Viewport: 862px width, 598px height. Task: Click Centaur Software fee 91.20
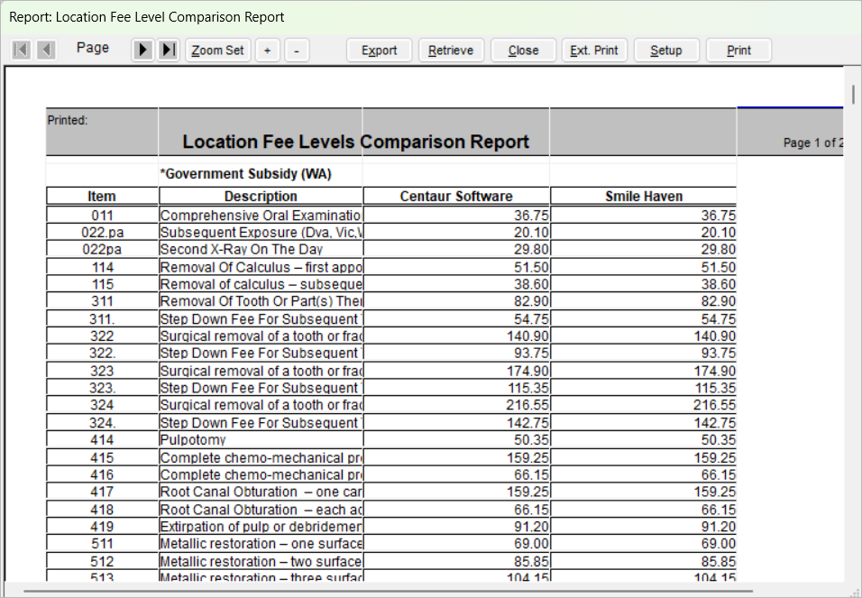tap(532, 527)
